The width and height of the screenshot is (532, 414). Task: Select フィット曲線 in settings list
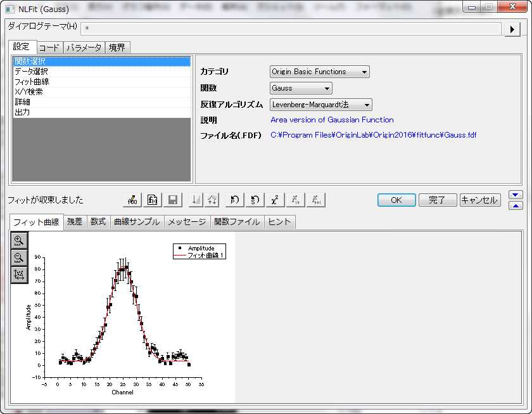click(102, 82)
